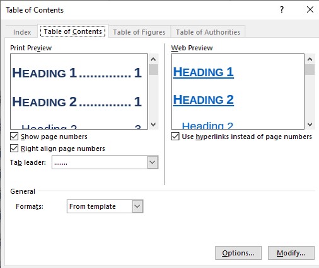Click Print Preview scroll up arrow
Viewport: 319px width, 268px height.
(153, 59)
